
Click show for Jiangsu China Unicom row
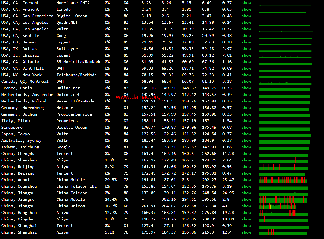246,206
